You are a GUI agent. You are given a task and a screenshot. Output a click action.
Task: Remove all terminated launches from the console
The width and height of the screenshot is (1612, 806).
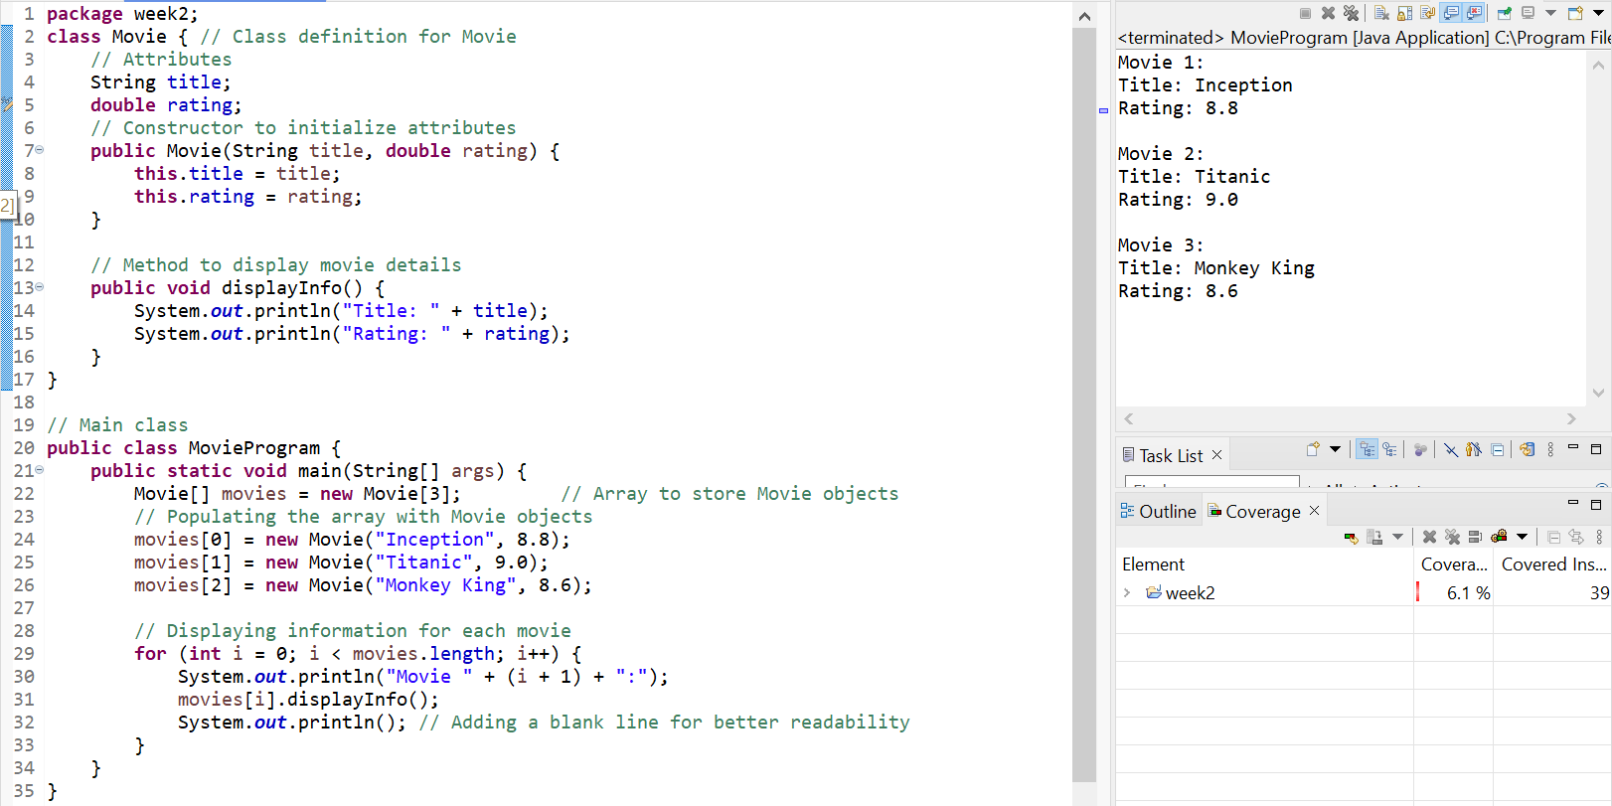click(x=1351, y=13)
